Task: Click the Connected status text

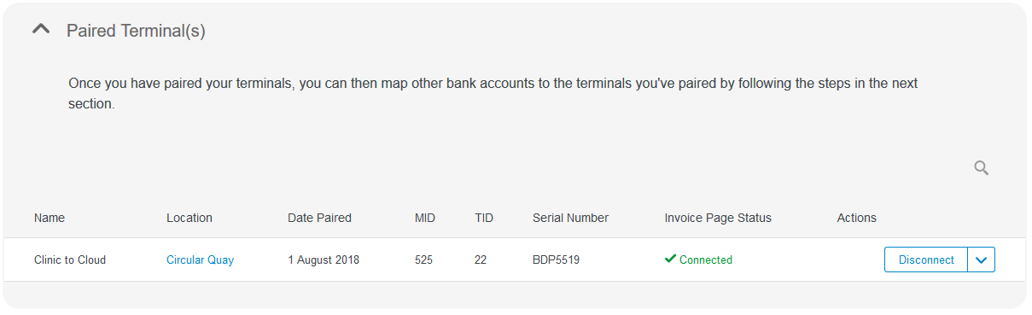Action: click(706, 260)
